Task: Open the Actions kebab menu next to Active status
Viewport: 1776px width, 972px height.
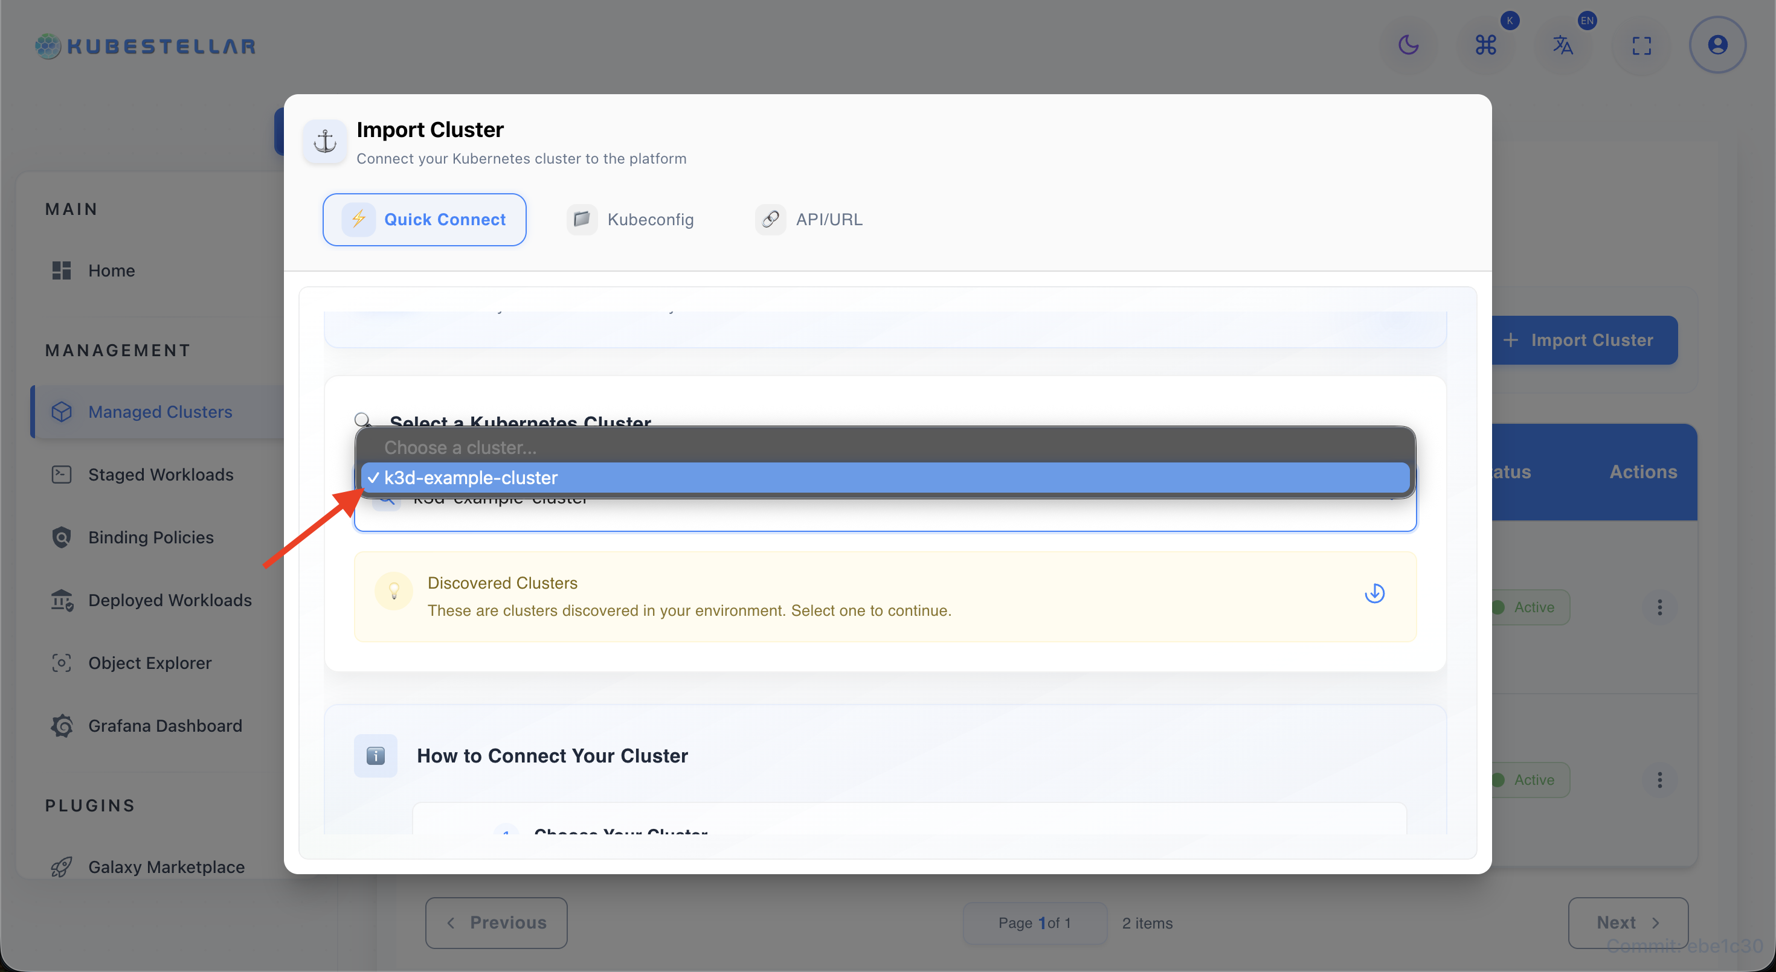Action: pos(1660,607)
